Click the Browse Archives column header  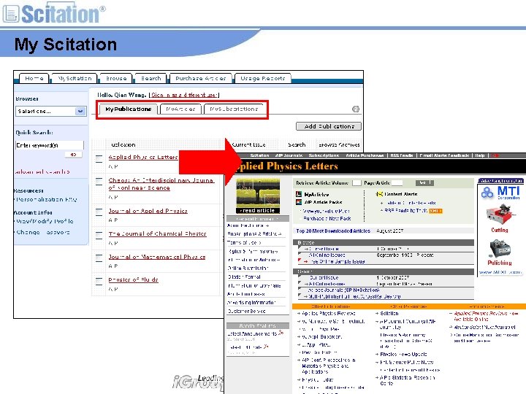339,144
